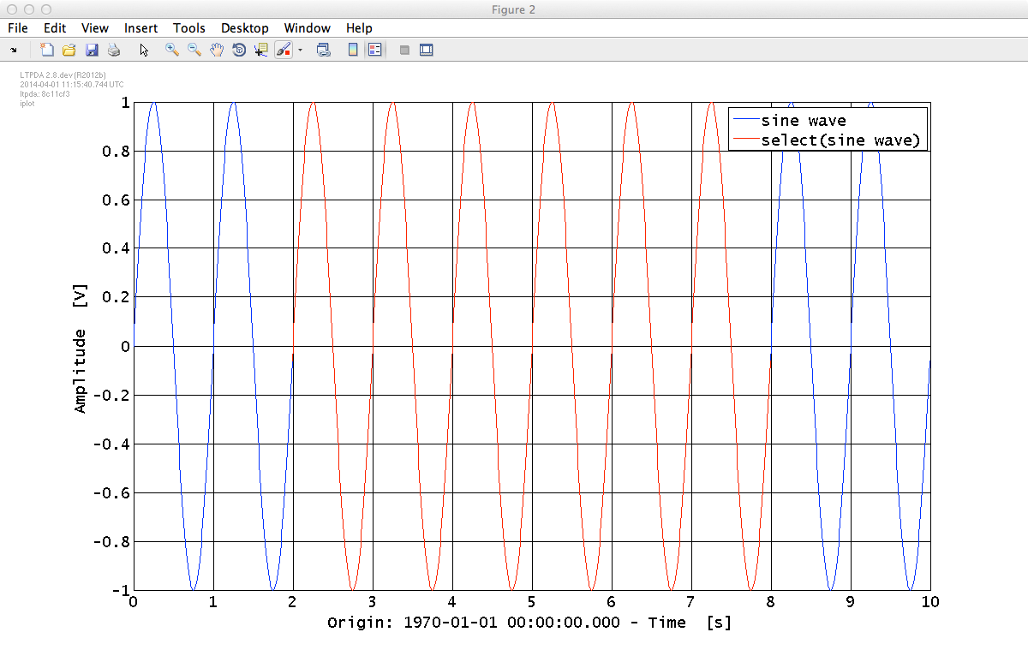Dock the figure using the arrow icon

tap(14, 51)
